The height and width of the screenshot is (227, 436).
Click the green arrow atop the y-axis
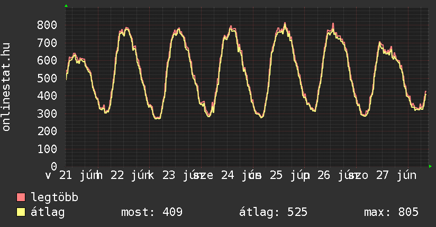tap(66, 6)
